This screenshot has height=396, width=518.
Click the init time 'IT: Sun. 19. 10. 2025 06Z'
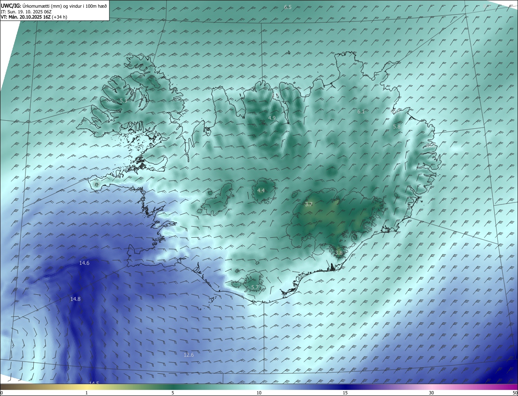coord(26,12)
